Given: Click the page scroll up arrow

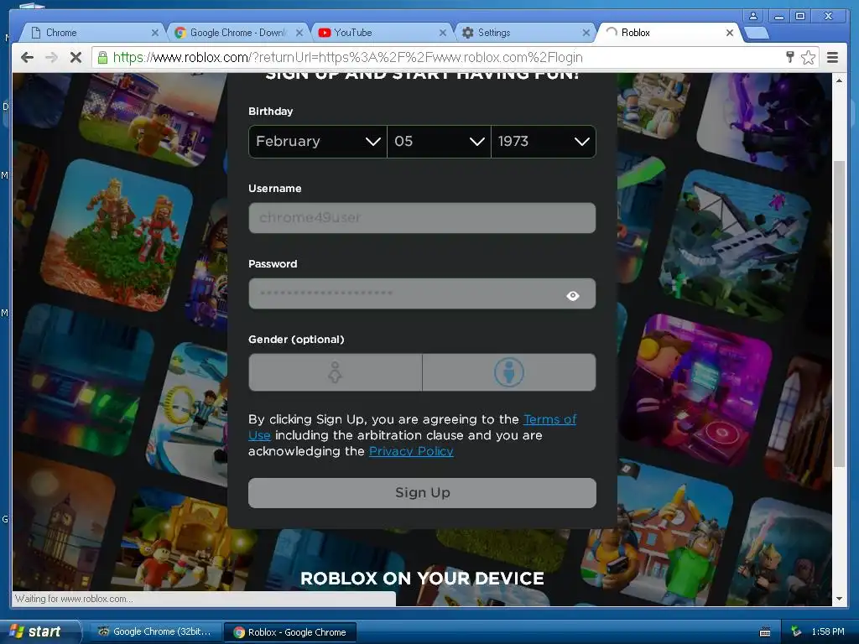Looking at the screenshot, I should coord(839,80).
